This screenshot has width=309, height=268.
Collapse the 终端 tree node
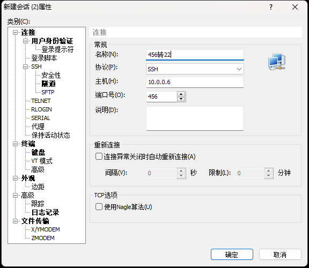(15, 144)
